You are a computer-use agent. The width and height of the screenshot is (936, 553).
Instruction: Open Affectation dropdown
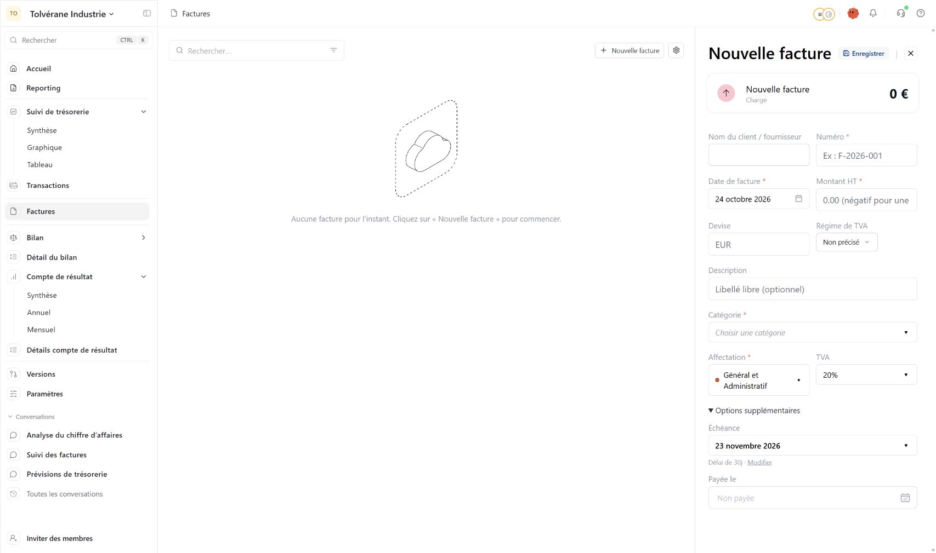[759, 380]
